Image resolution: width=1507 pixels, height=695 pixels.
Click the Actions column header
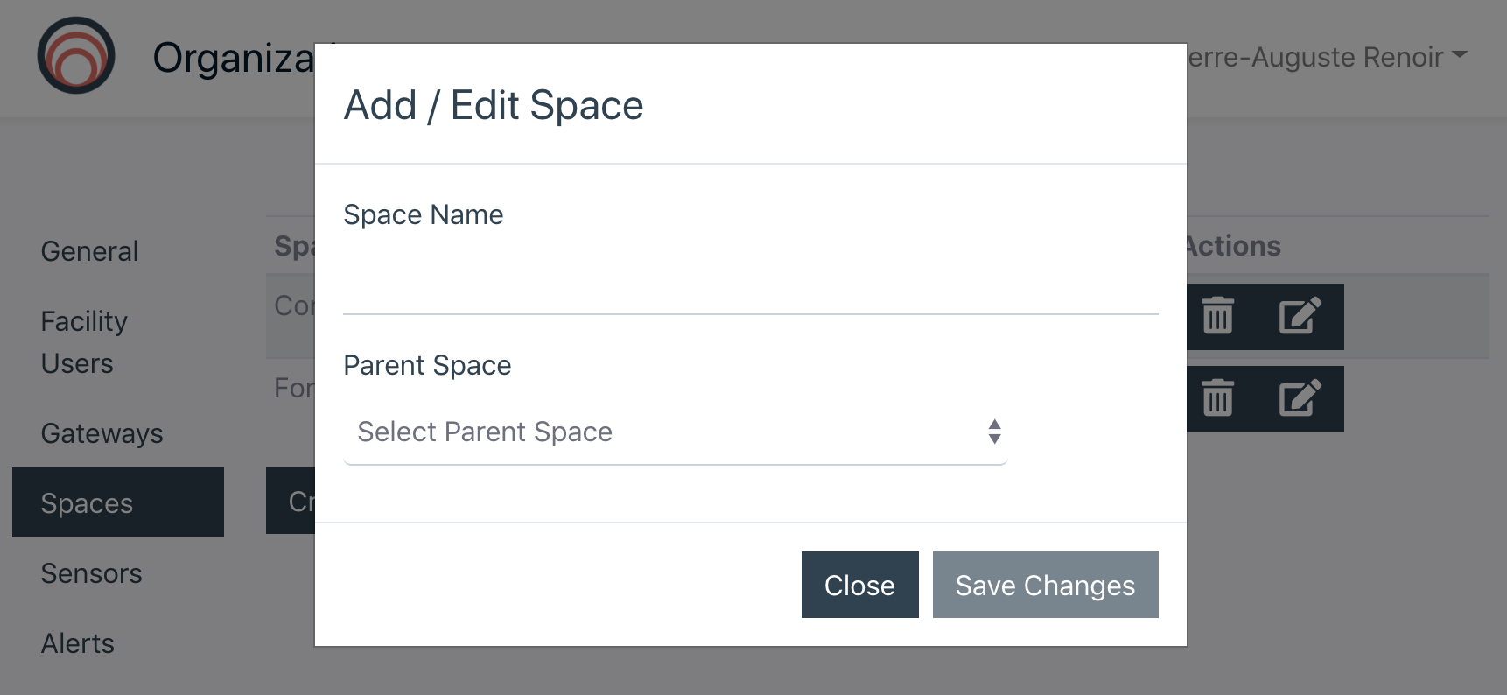point(1234,246)
